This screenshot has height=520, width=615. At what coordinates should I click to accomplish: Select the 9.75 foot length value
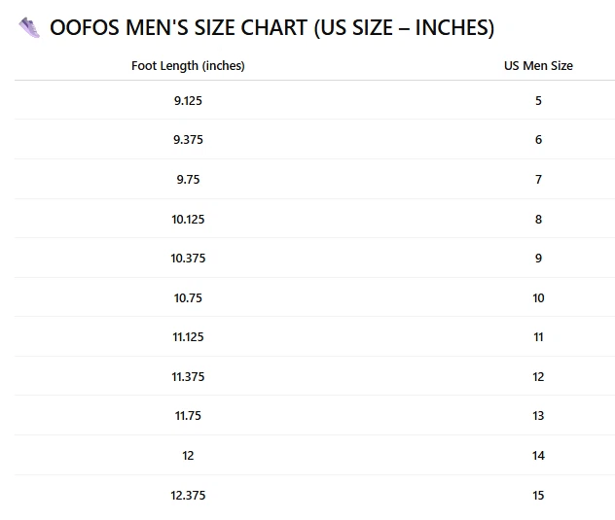click(x=188, y=180)
